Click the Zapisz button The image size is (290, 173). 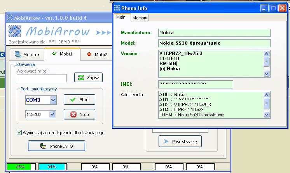click(88, 77)
